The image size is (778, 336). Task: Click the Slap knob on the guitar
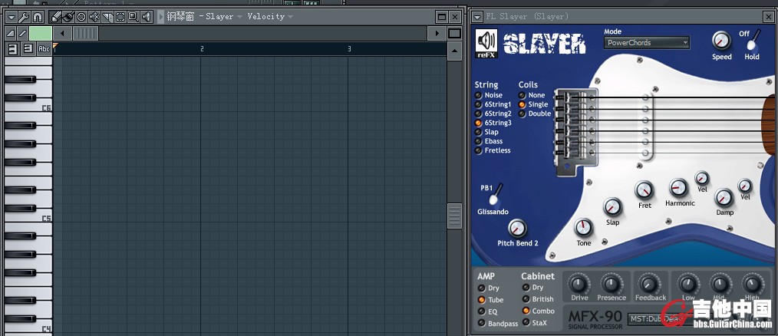(x=612, y=207)
